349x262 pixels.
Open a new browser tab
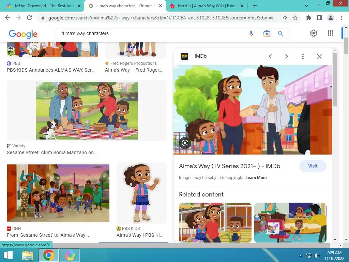pos(255,6)
